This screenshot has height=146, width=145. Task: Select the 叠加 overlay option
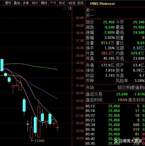[17, 3]
